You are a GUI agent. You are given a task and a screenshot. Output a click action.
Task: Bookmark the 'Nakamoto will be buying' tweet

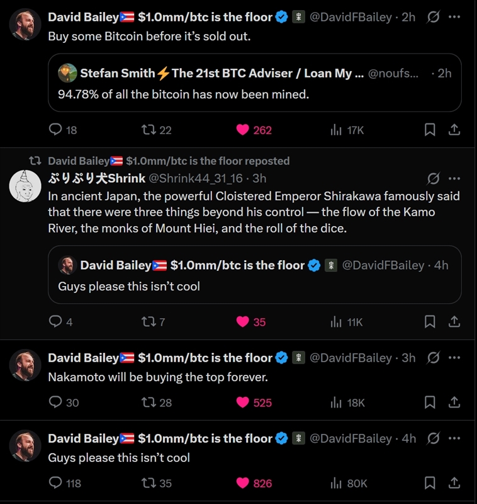(x=430, y=402)
